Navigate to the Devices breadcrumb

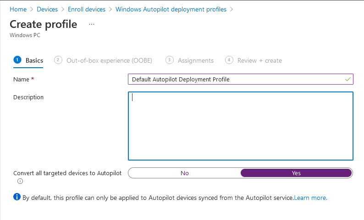(47, 9)
